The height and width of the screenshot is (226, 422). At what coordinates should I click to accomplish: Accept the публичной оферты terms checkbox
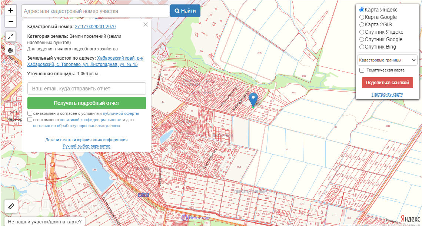(30, 113)
